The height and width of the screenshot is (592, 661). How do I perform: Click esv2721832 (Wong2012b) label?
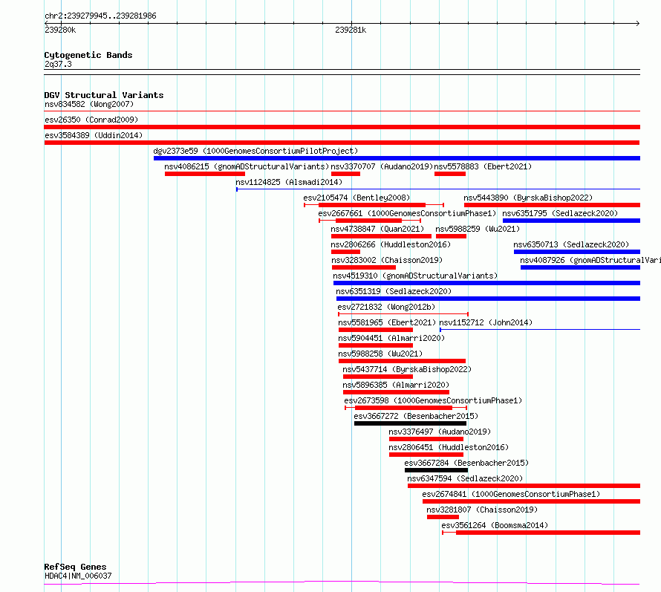point(386,307)
